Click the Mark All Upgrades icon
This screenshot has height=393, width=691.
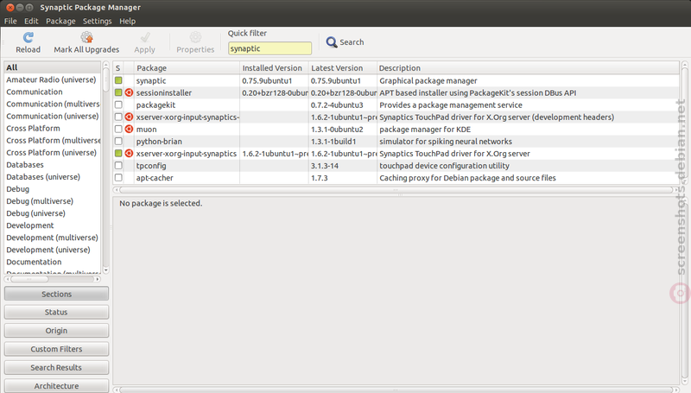[x=86, y=37]
